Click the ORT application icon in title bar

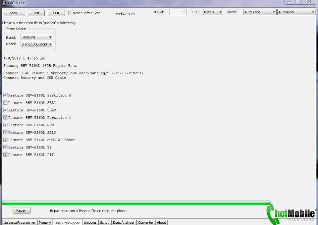[4, 3]
